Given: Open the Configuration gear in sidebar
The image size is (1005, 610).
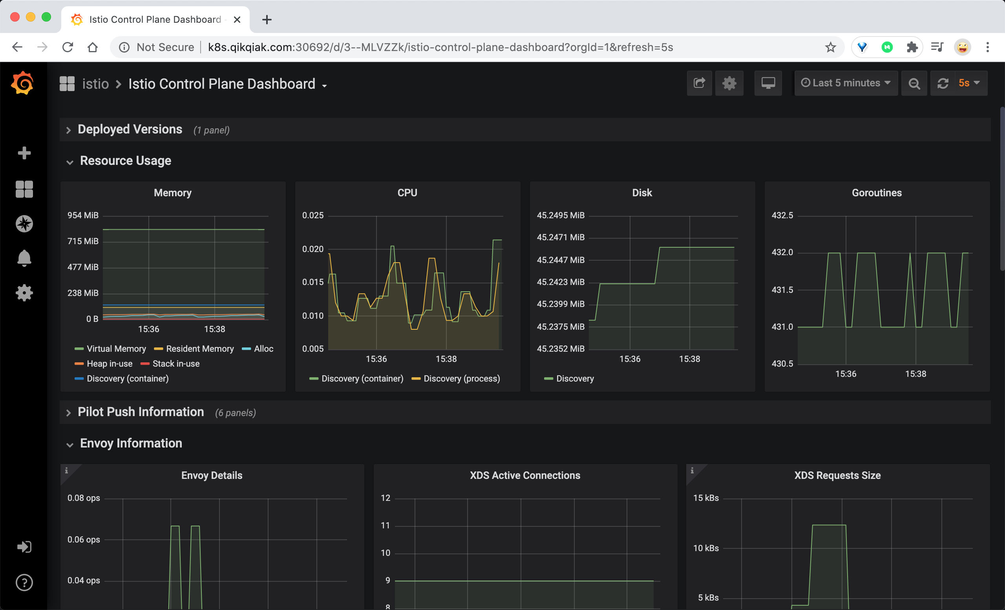Looking at the screenshot, I should (24, 293).
